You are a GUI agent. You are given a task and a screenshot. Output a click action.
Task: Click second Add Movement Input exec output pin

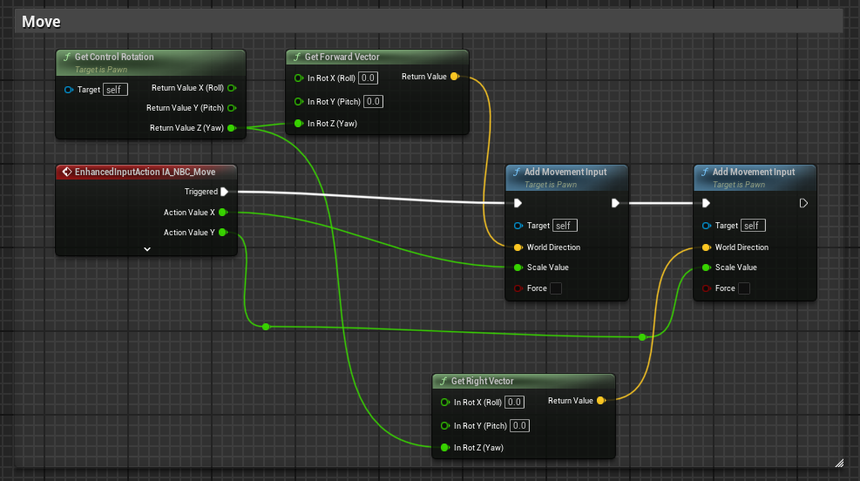click(803, 204)
